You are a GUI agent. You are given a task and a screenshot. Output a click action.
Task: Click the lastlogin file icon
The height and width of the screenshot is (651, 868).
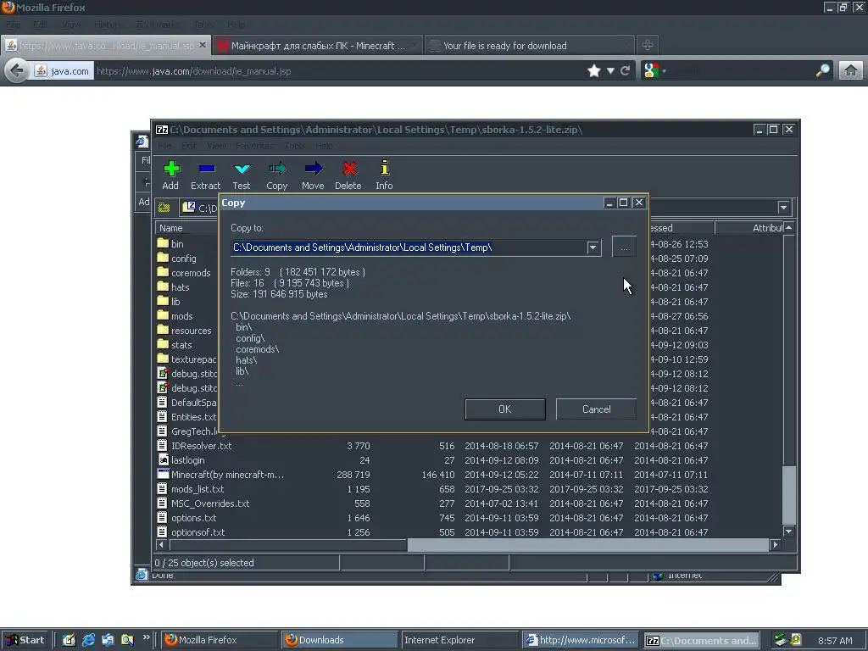[163, 459]
